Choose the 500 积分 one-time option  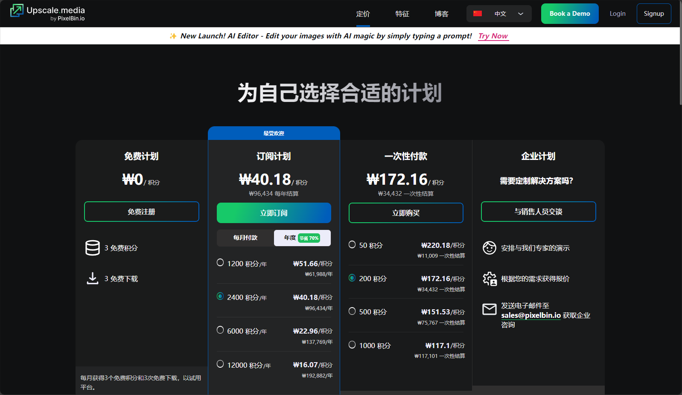(x=352, y=311)
